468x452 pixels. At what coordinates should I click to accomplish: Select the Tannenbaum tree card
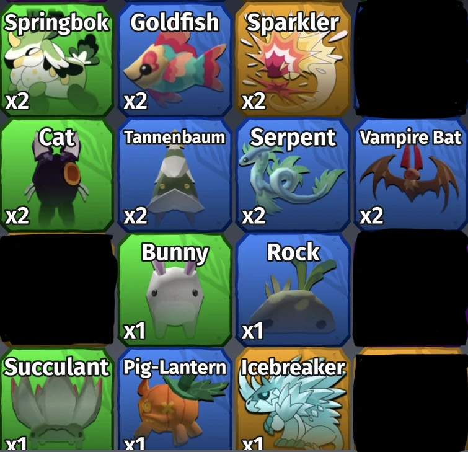click(x=175, y=175)
